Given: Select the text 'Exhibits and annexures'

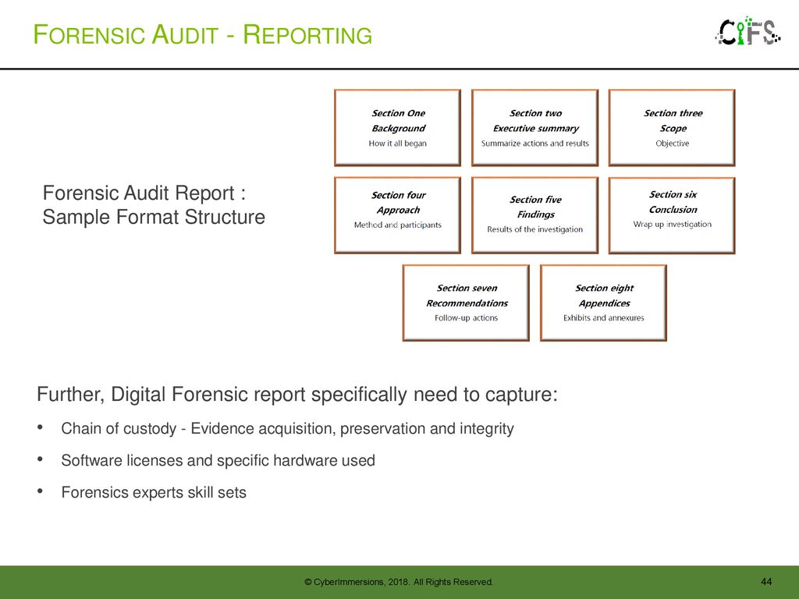Looking at the screenshot, I should [x=604, y=318].
